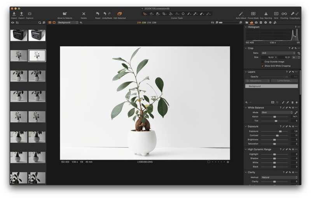Viewport: 311px width, 198px height.
Task: Enable the Focus Mask icon
Action: pyautogui.click(x=253, y=14)
